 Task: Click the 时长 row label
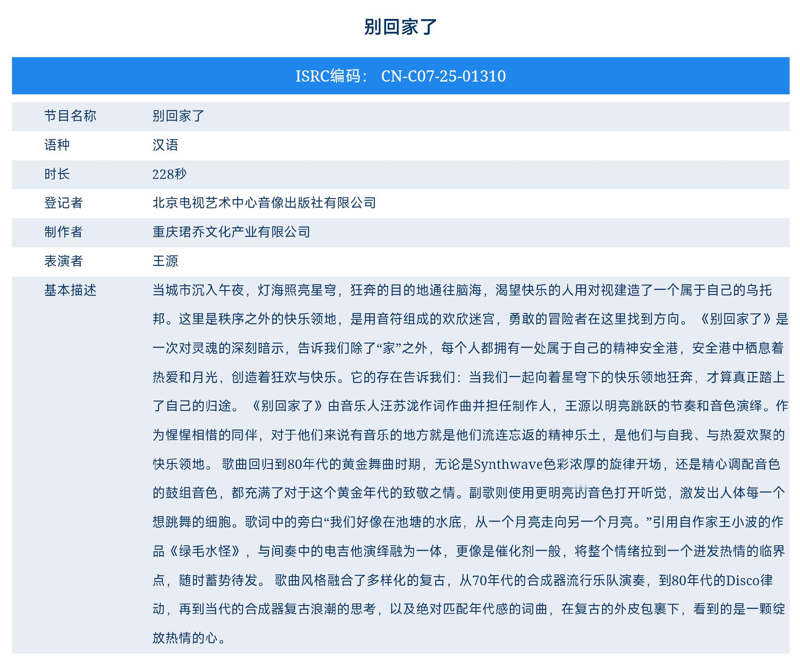[57, 174]
